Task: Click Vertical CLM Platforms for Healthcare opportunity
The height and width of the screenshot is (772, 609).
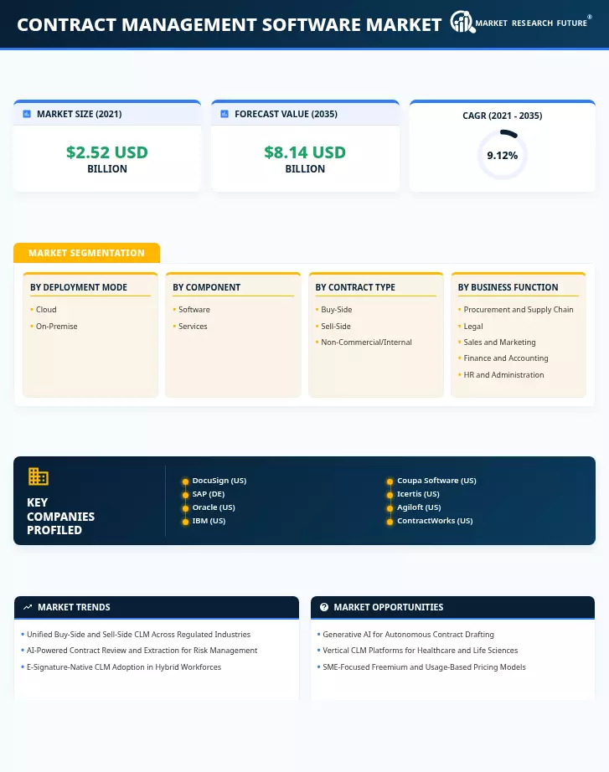Action: coord(421,651)
